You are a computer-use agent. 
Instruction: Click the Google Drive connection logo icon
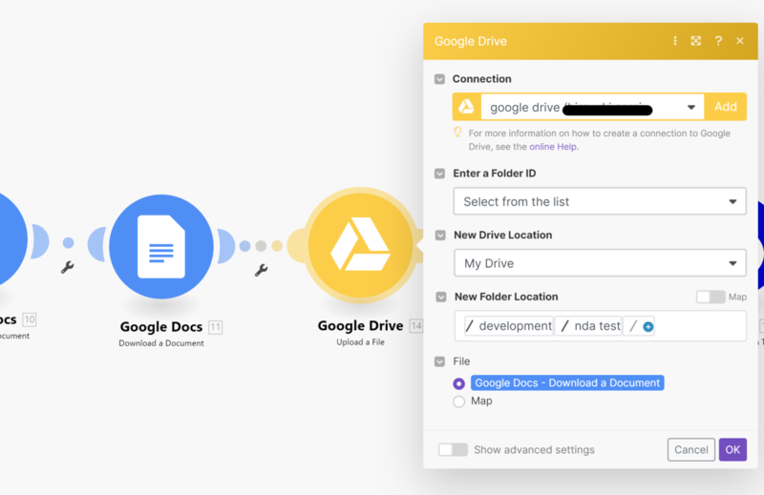(x=466, y=107)
